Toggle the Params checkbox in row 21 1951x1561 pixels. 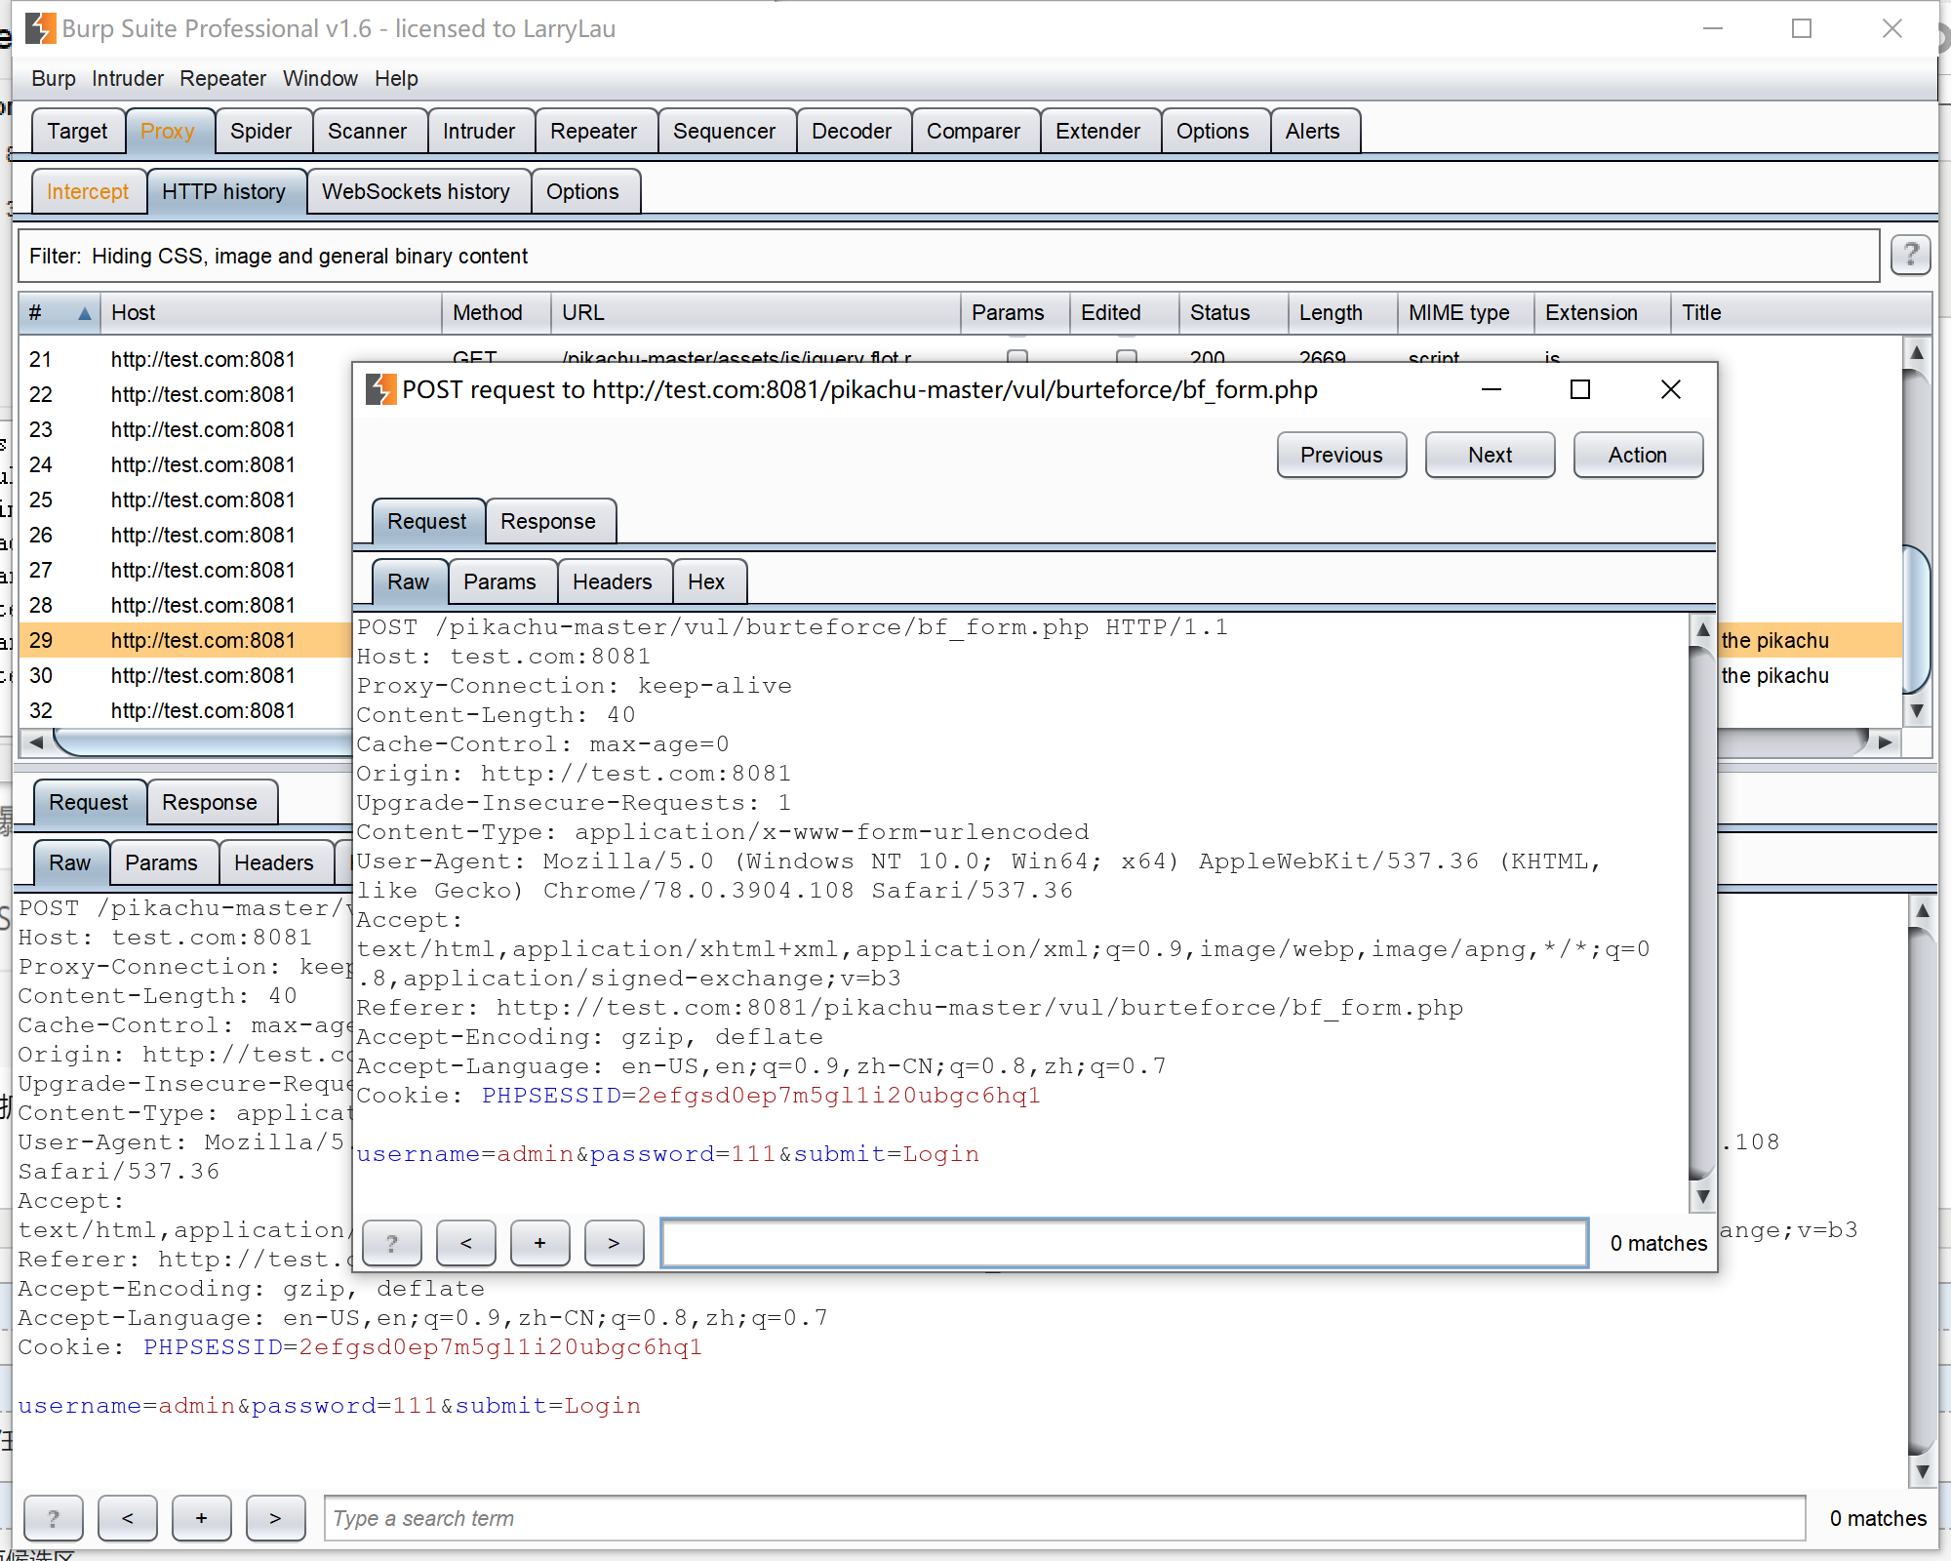[1017, 356]
